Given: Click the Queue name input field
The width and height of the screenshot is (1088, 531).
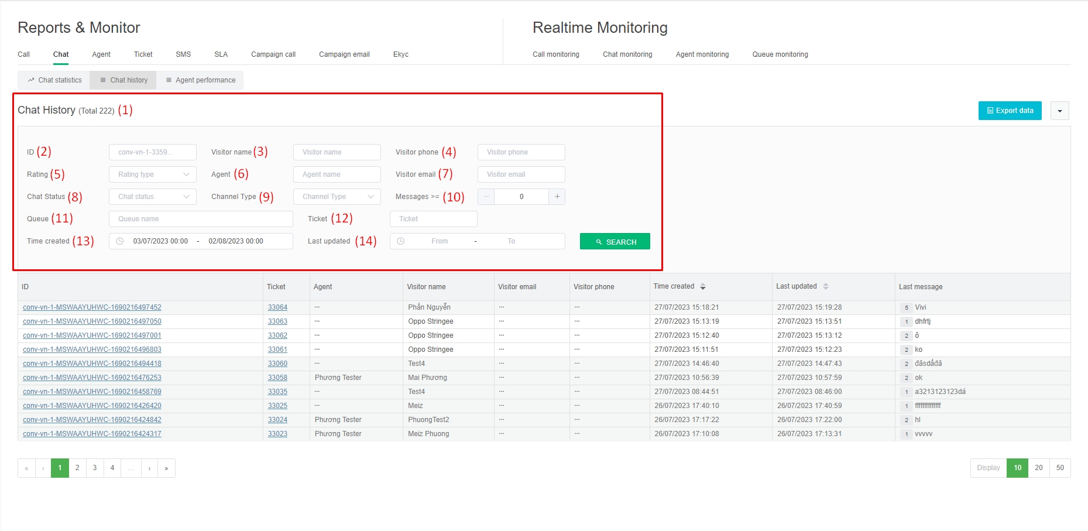Looking at the screenshot, I should pos(201,219).
